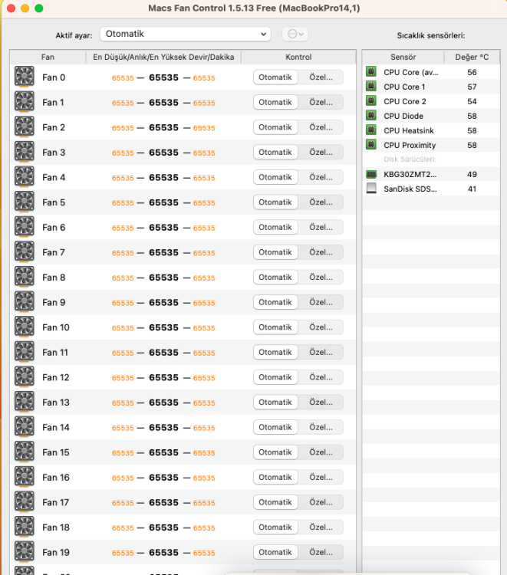The width and height of the screenshot is (507, 575).
Task: Set Fan 18 control to Otomatik
Action: (275, 527)
